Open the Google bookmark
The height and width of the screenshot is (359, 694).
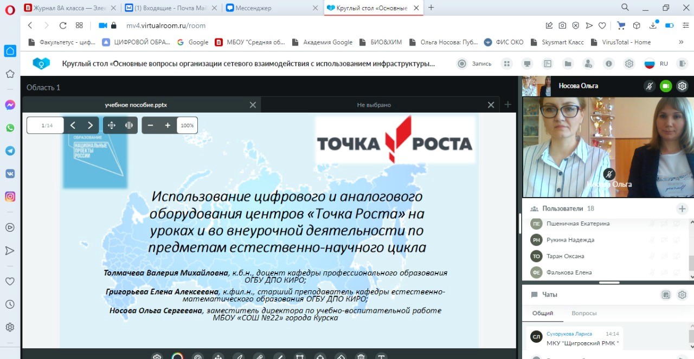(x=193, y=42)
